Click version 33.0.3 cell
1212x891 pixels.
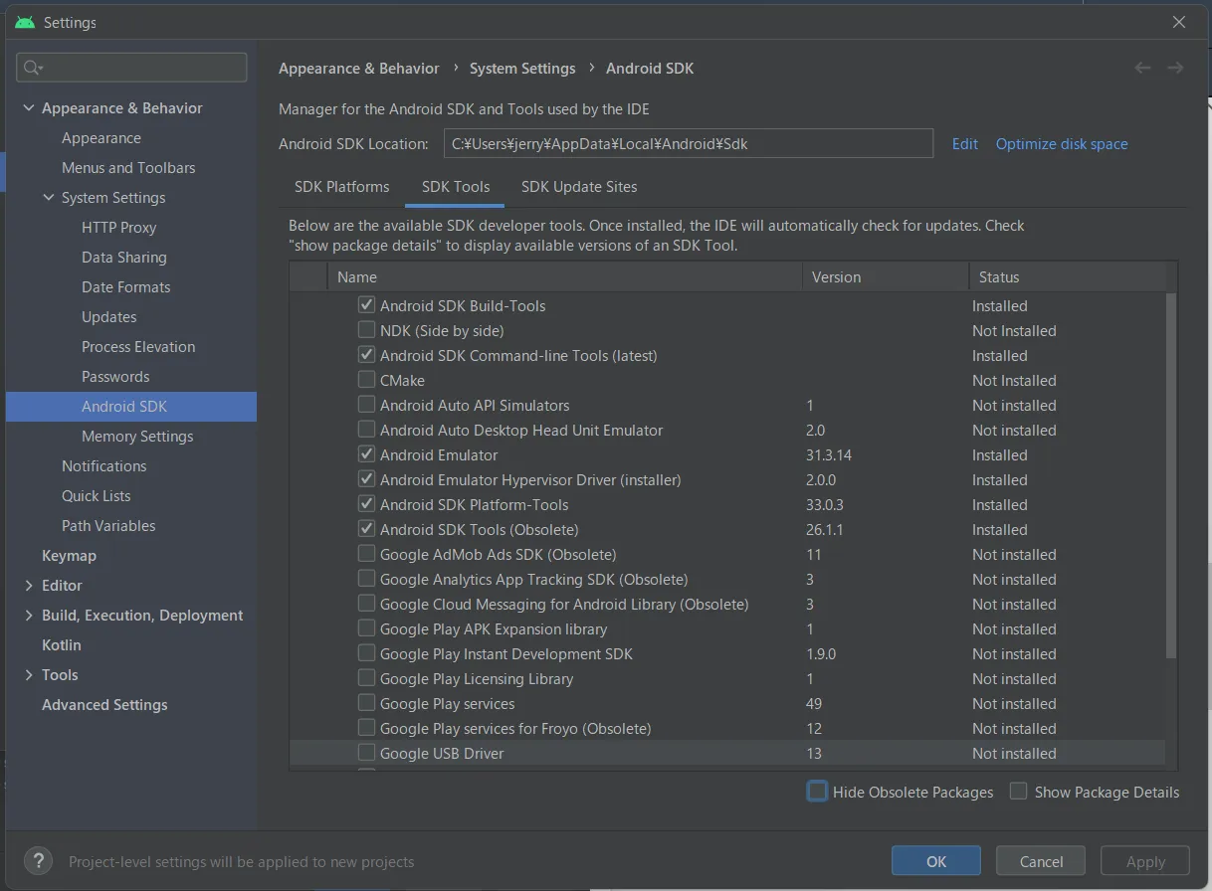(825, 504)
